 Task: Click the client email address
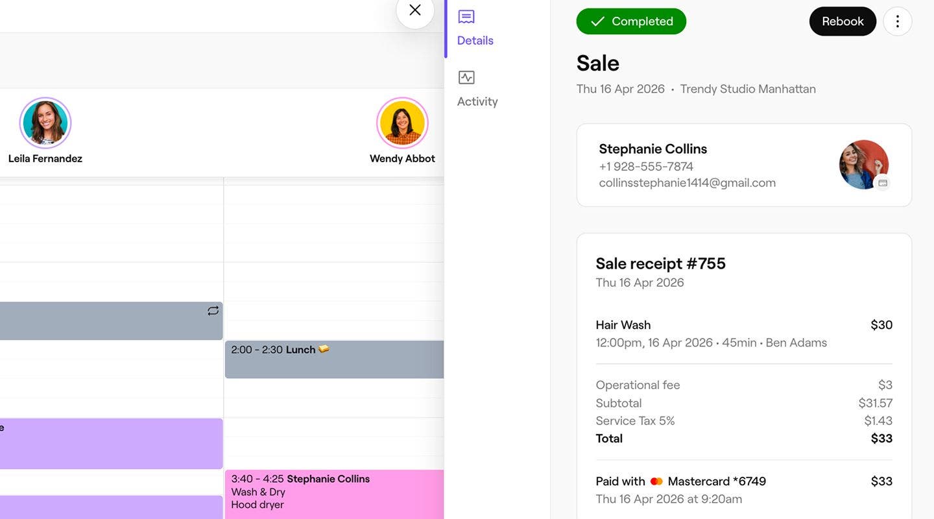tap(687, 183)
